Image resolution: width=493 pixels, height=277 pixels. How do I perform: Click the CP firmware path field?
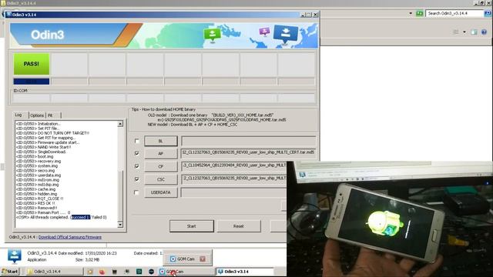click(x=234, y=166)
